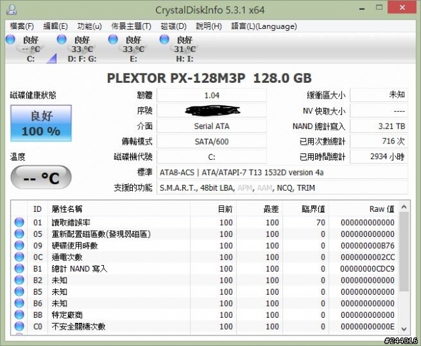Click status orb for attribute BB
This screenshot has width=421, height=346.
coord(19,314)
